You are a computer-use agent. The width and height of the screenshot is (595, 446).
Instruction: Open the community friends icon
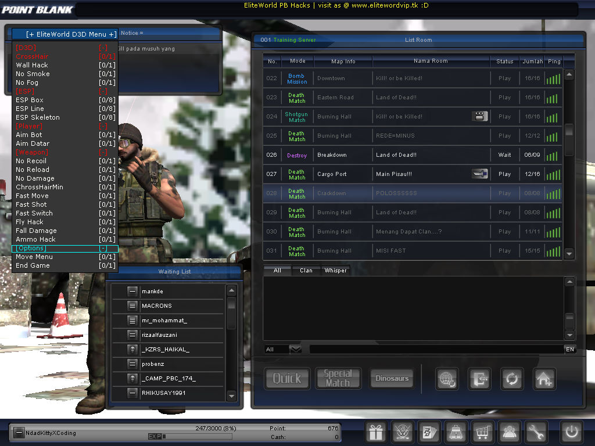pos(509,432)
